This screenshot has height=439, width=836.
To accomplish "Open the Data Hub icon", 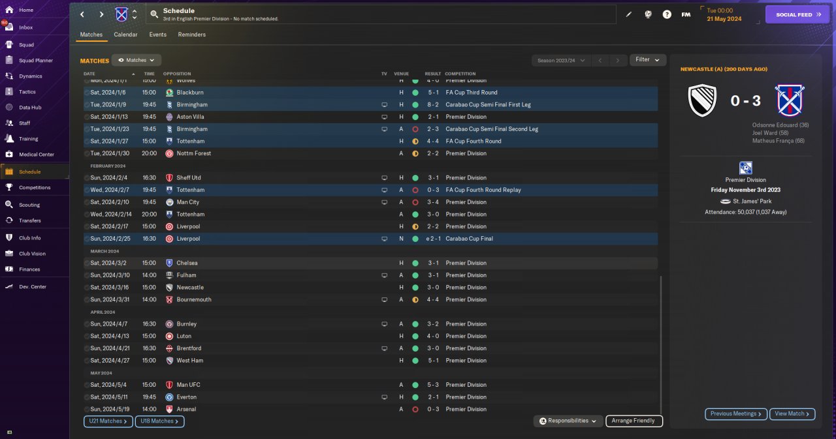I will [x=9, y=107].
